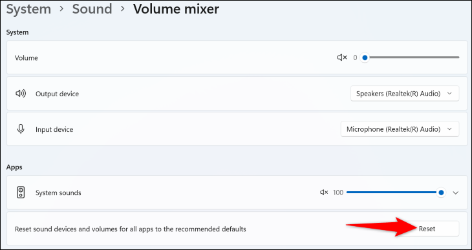Toggle mute icon beside System sounds slider
The width and height of the screenshot is (472, 250).
(x=324, y=193)
